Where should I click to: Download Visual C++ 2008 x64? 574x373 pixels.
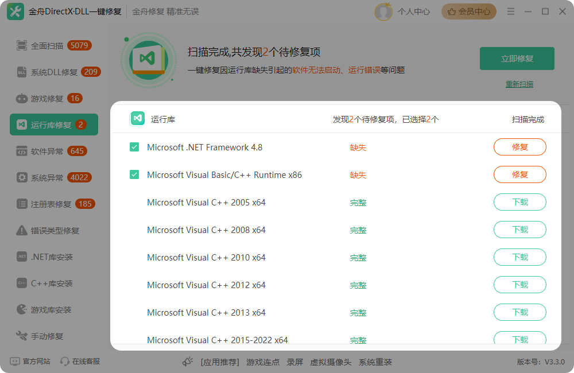(x=520, y=230)
